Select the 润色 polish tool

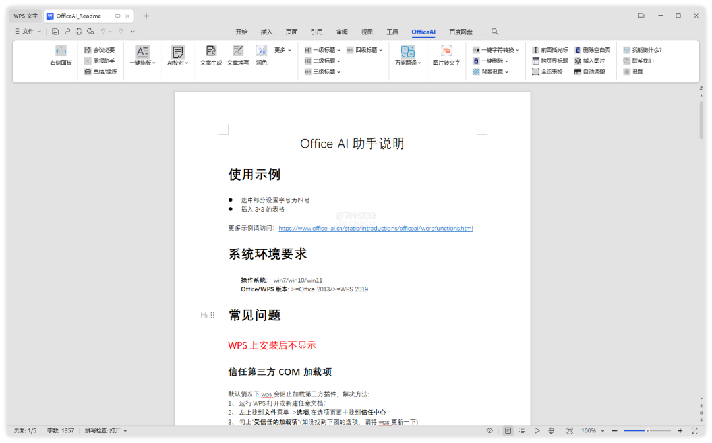(x=262, y=51)
